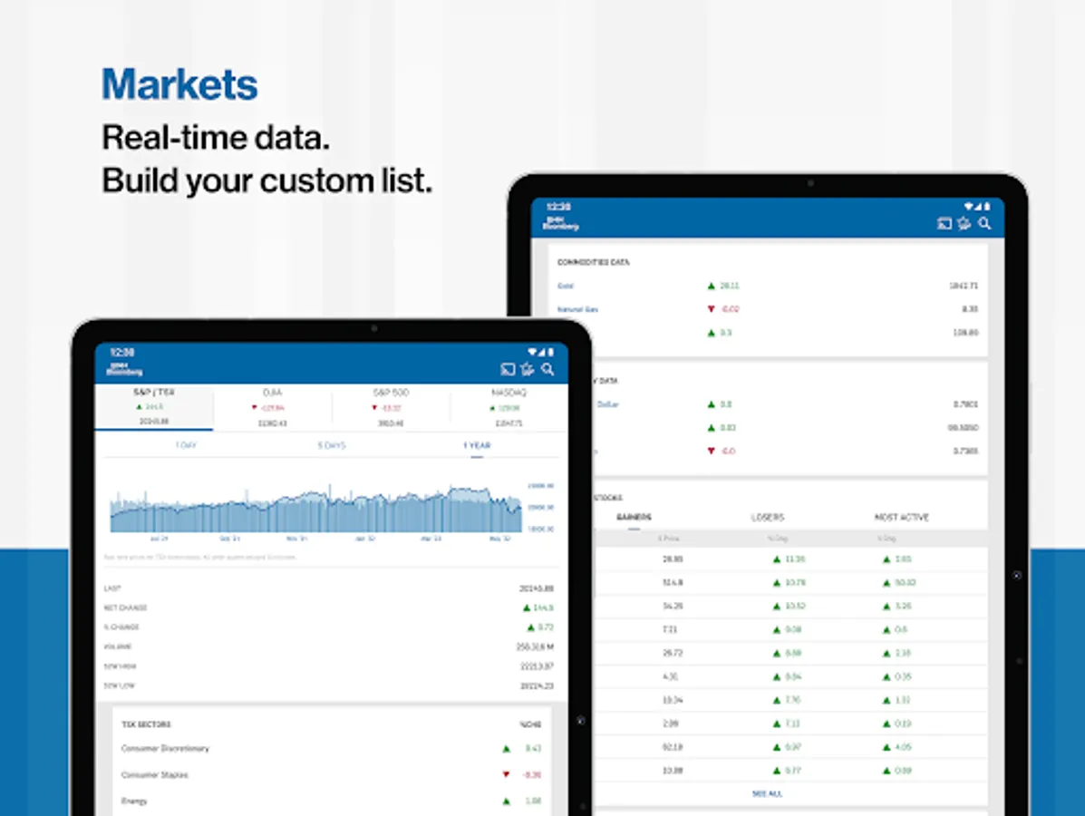The height and width of the screenshot is (816, 1085).
Task: Show the GAINERS stocks tab
Action: click(634, 517)
